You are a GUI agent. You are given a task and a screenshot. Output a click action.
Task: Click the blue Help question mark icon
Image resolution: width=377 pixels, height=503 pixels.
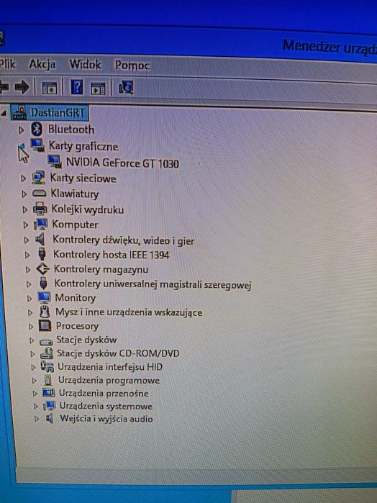(77, 87)
